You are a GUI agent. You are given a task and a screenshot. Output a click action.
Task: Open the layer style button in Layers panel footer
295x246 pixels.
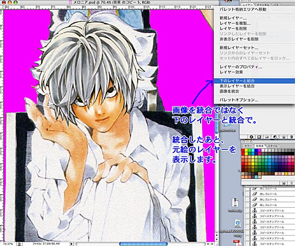click(251, 137)
